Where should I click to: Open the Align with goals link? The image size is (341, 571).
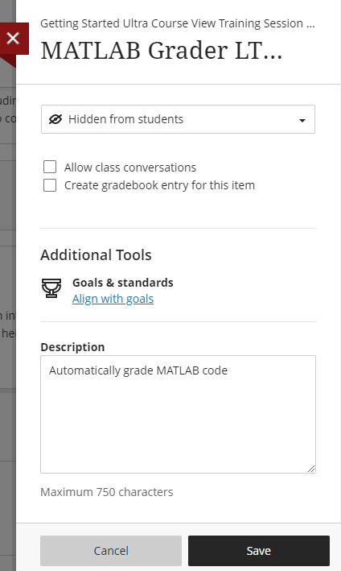[113, 299]
